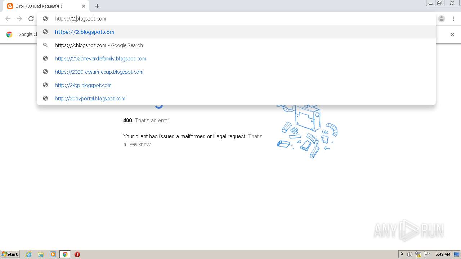Close the Error 400 tab
Screen dimensions: 461x259
coord(83,6)
